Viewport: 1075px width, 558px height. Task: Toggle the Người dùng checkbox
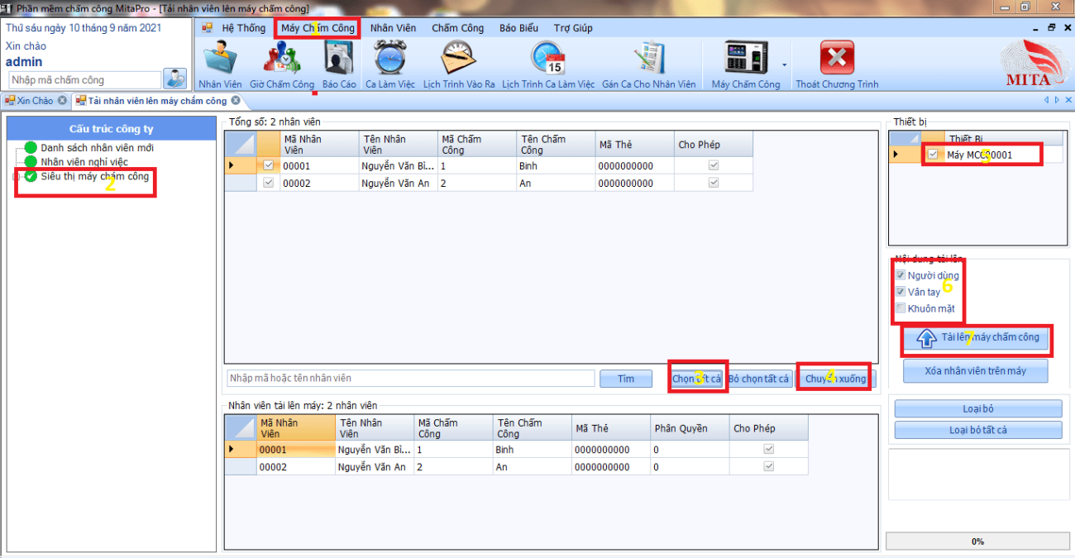pos(901,275)
